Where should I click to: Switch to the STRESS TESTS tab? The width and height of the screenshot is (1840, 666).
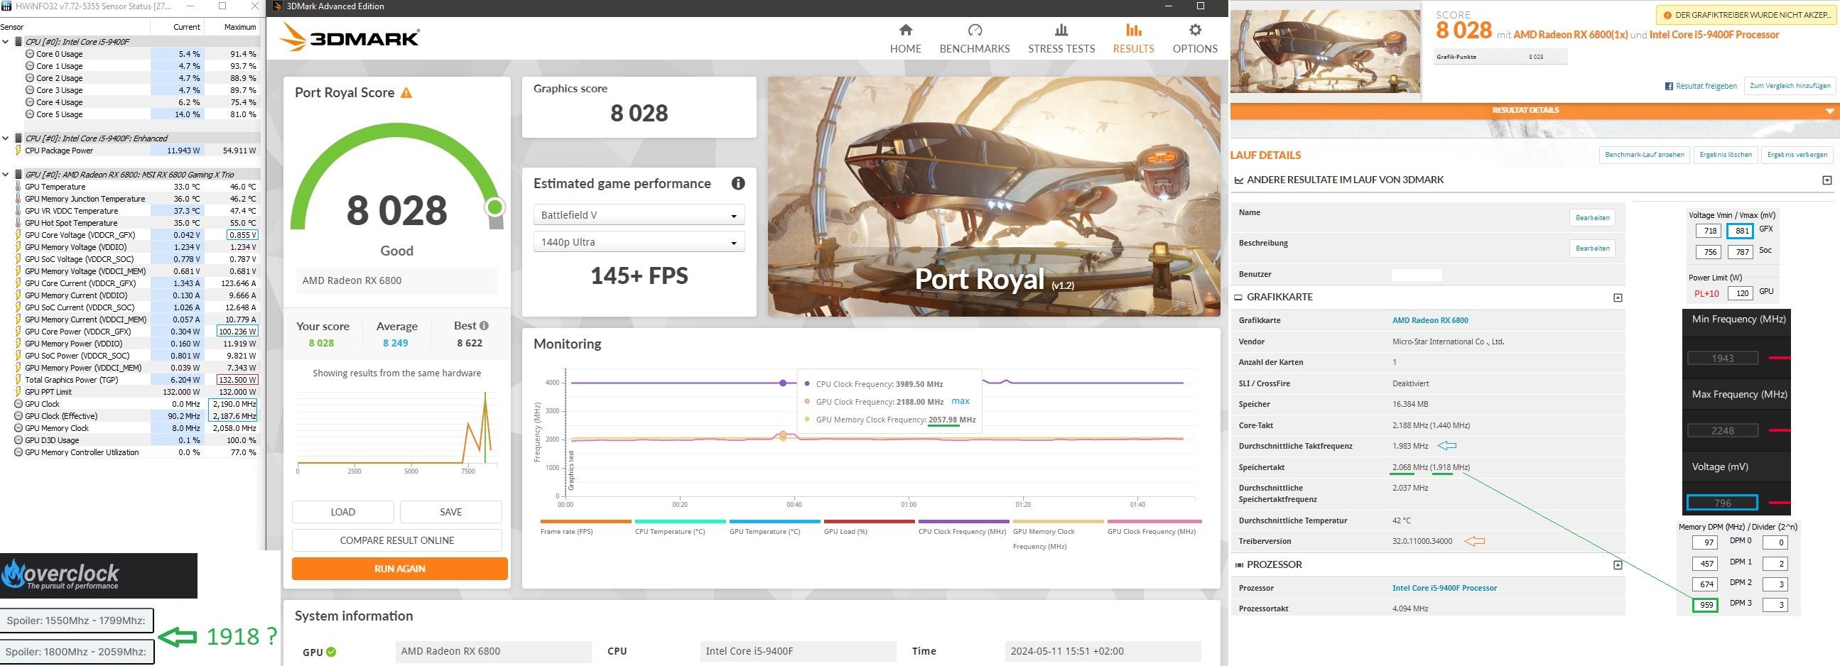[x=1061, y=38]
